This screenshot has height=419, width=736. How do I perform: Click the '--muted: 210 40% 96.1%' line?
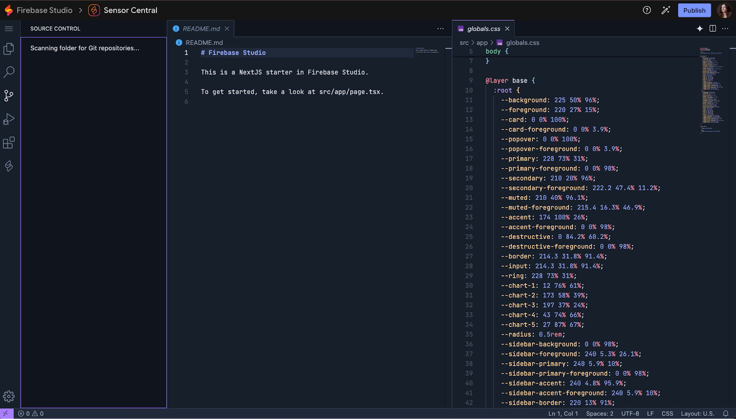pos(545,198)
